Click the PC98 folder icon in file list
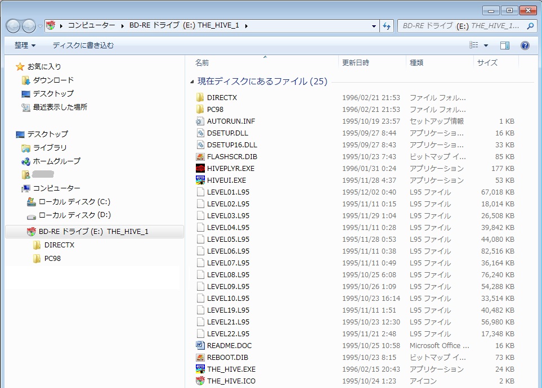 click(x=200, y=109)
